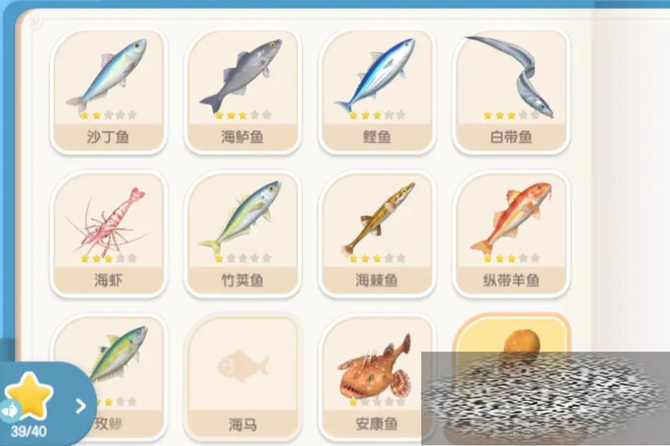Expand the star collection progress arrow

[80, 406]
